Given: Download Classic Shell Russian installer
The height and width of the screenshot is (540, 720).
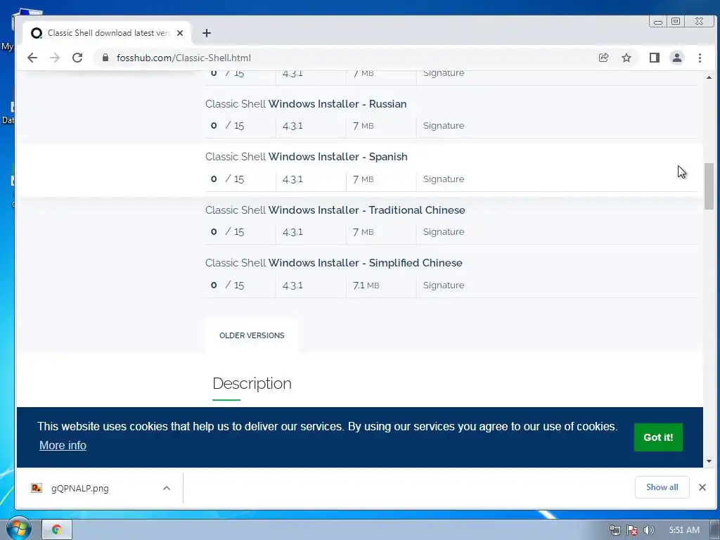Looking at the screenshot, I should point(306,104).
